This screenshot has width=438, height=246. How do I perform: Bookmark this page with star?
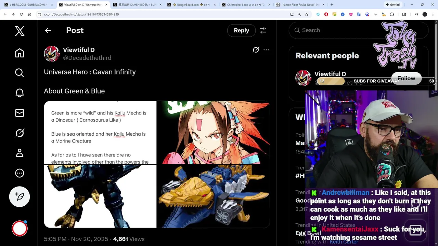[x=307, y=14]
